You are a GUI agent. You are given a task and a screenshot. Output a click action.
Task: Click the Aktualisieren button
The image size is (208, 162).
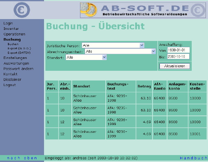click(x=175, y=66)
